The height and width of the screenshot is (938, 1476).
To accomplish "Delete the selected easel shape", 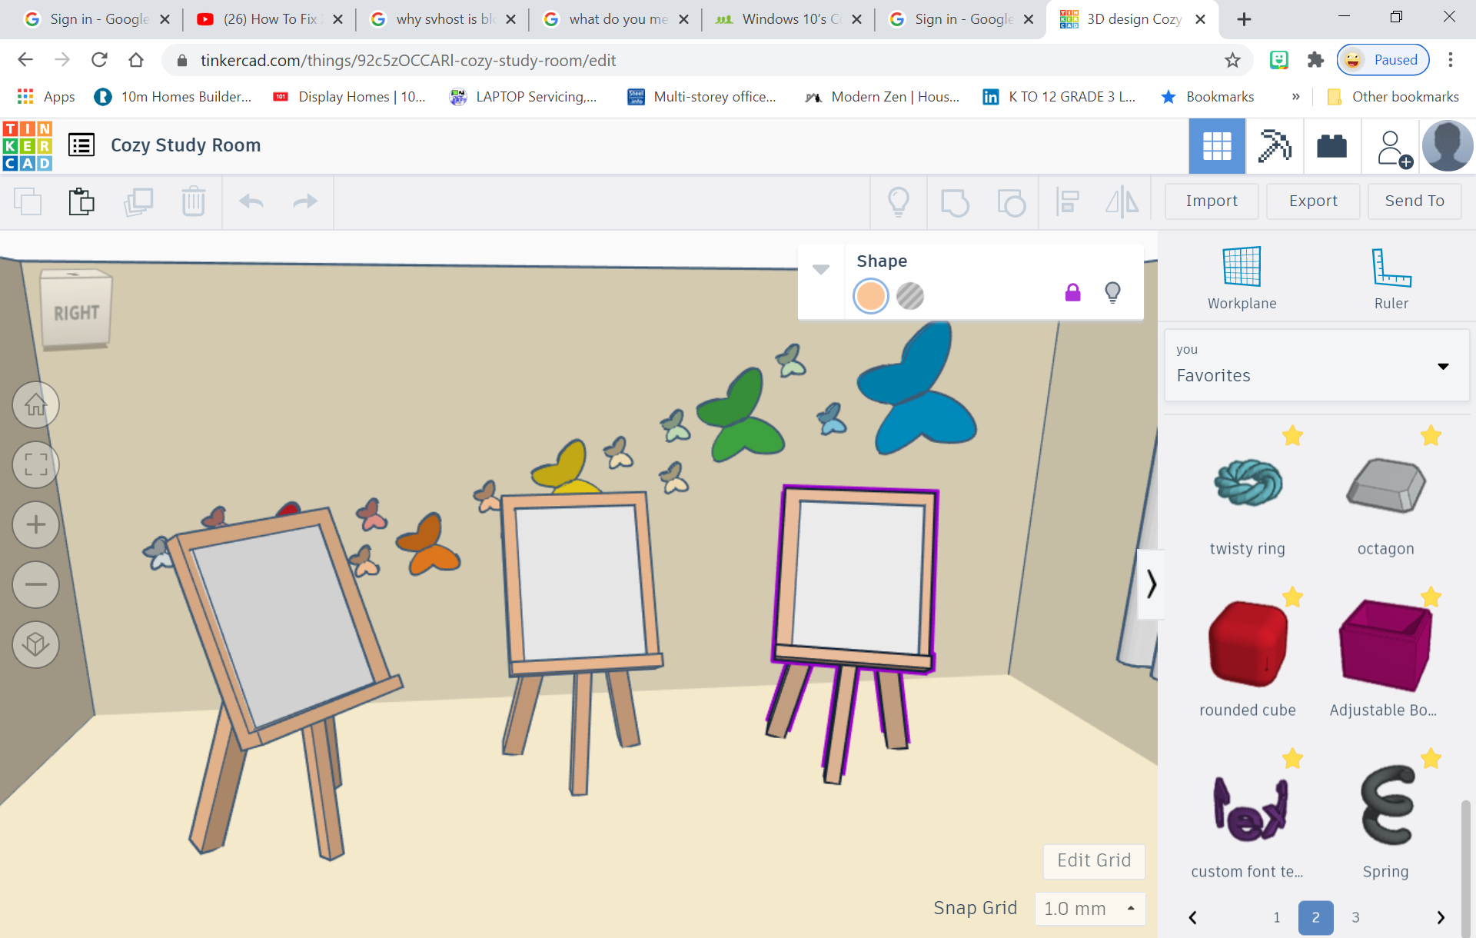I will 193,201.
